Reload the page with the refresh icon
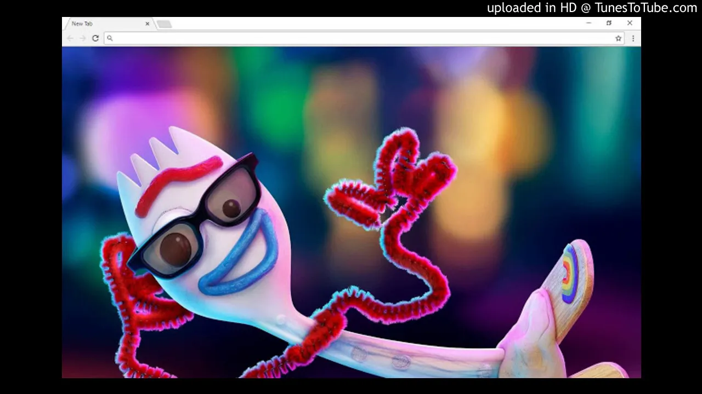702x394 pixels. [x=95, y=38]
